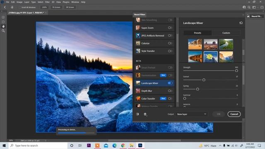Adjust the Strength slider handle
The width and height of the screenshot is (265, 149).
point(236,71)
